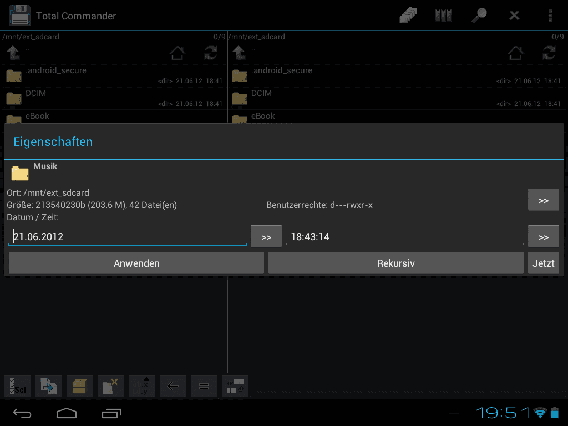
Task: Edit the date field 21.06.2012
Action: (x=128, y=236)
